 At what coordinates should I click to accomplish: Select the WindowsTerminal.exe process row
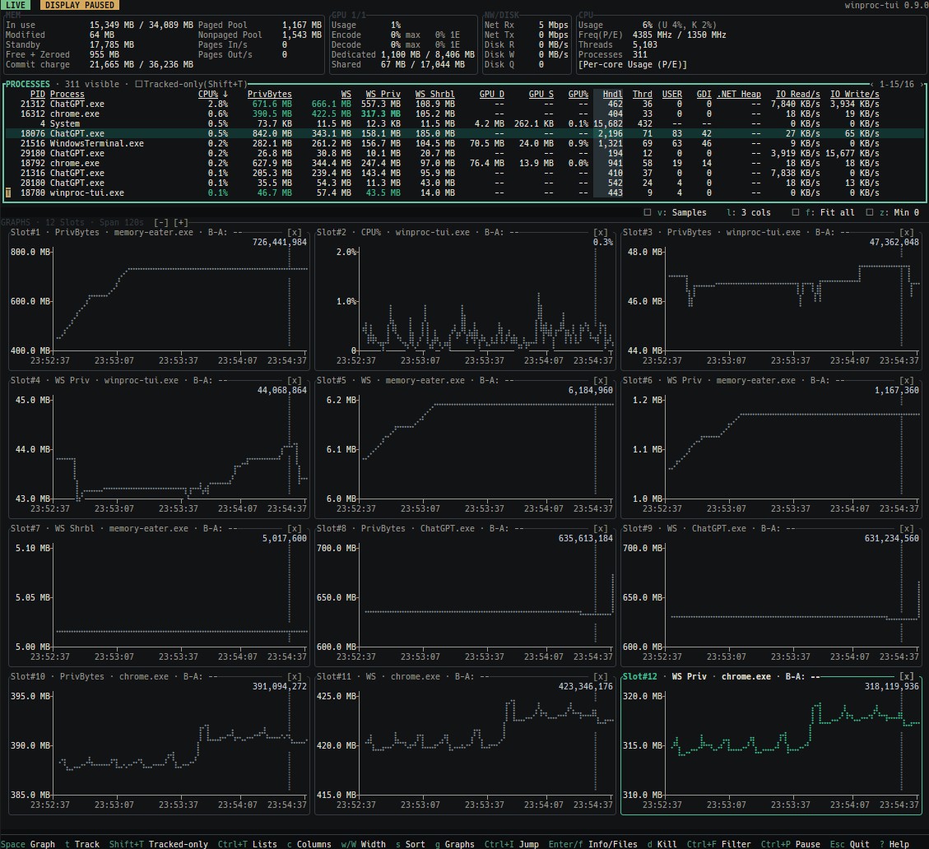[x=464, y=143]
